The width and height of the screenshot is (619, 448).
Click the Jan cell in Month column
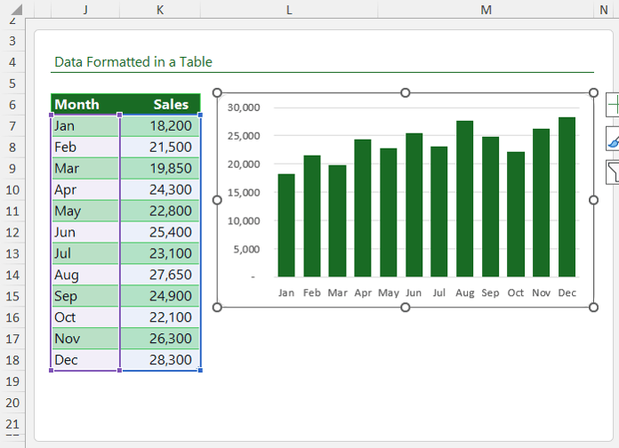tap(85, 126)
